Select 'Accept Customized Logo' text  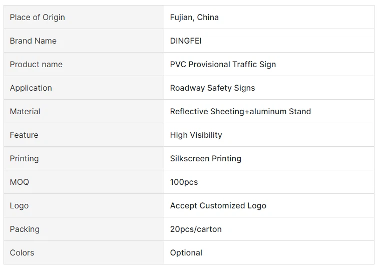218,206
